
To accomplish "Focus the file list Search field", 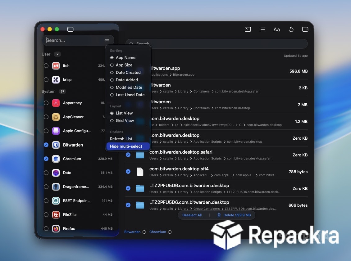I will [217, 44].
